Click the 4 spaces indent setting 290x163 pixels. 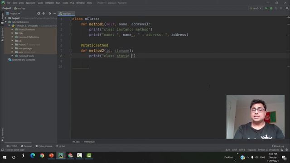coord(251,150)
